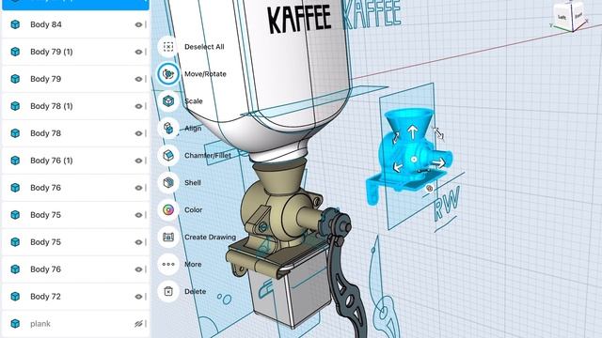Choose the Move/Rotate tool

tap(168, 74)
